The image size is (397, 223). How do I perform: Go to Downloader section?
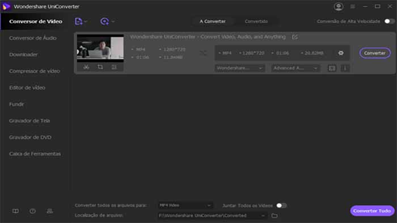(23, 54)
